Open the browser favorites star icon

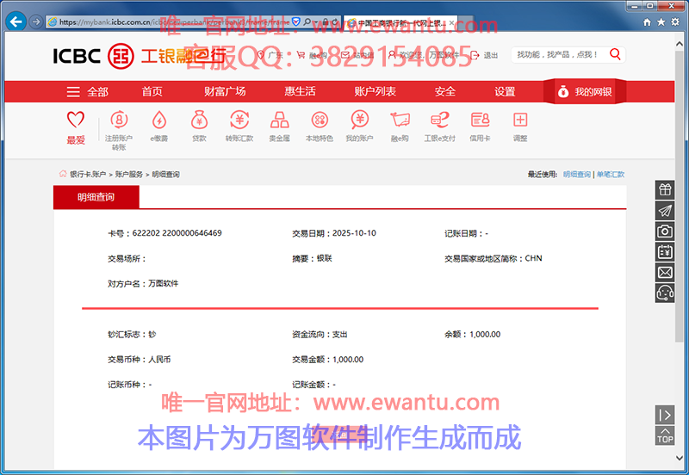tap(661, 22)
